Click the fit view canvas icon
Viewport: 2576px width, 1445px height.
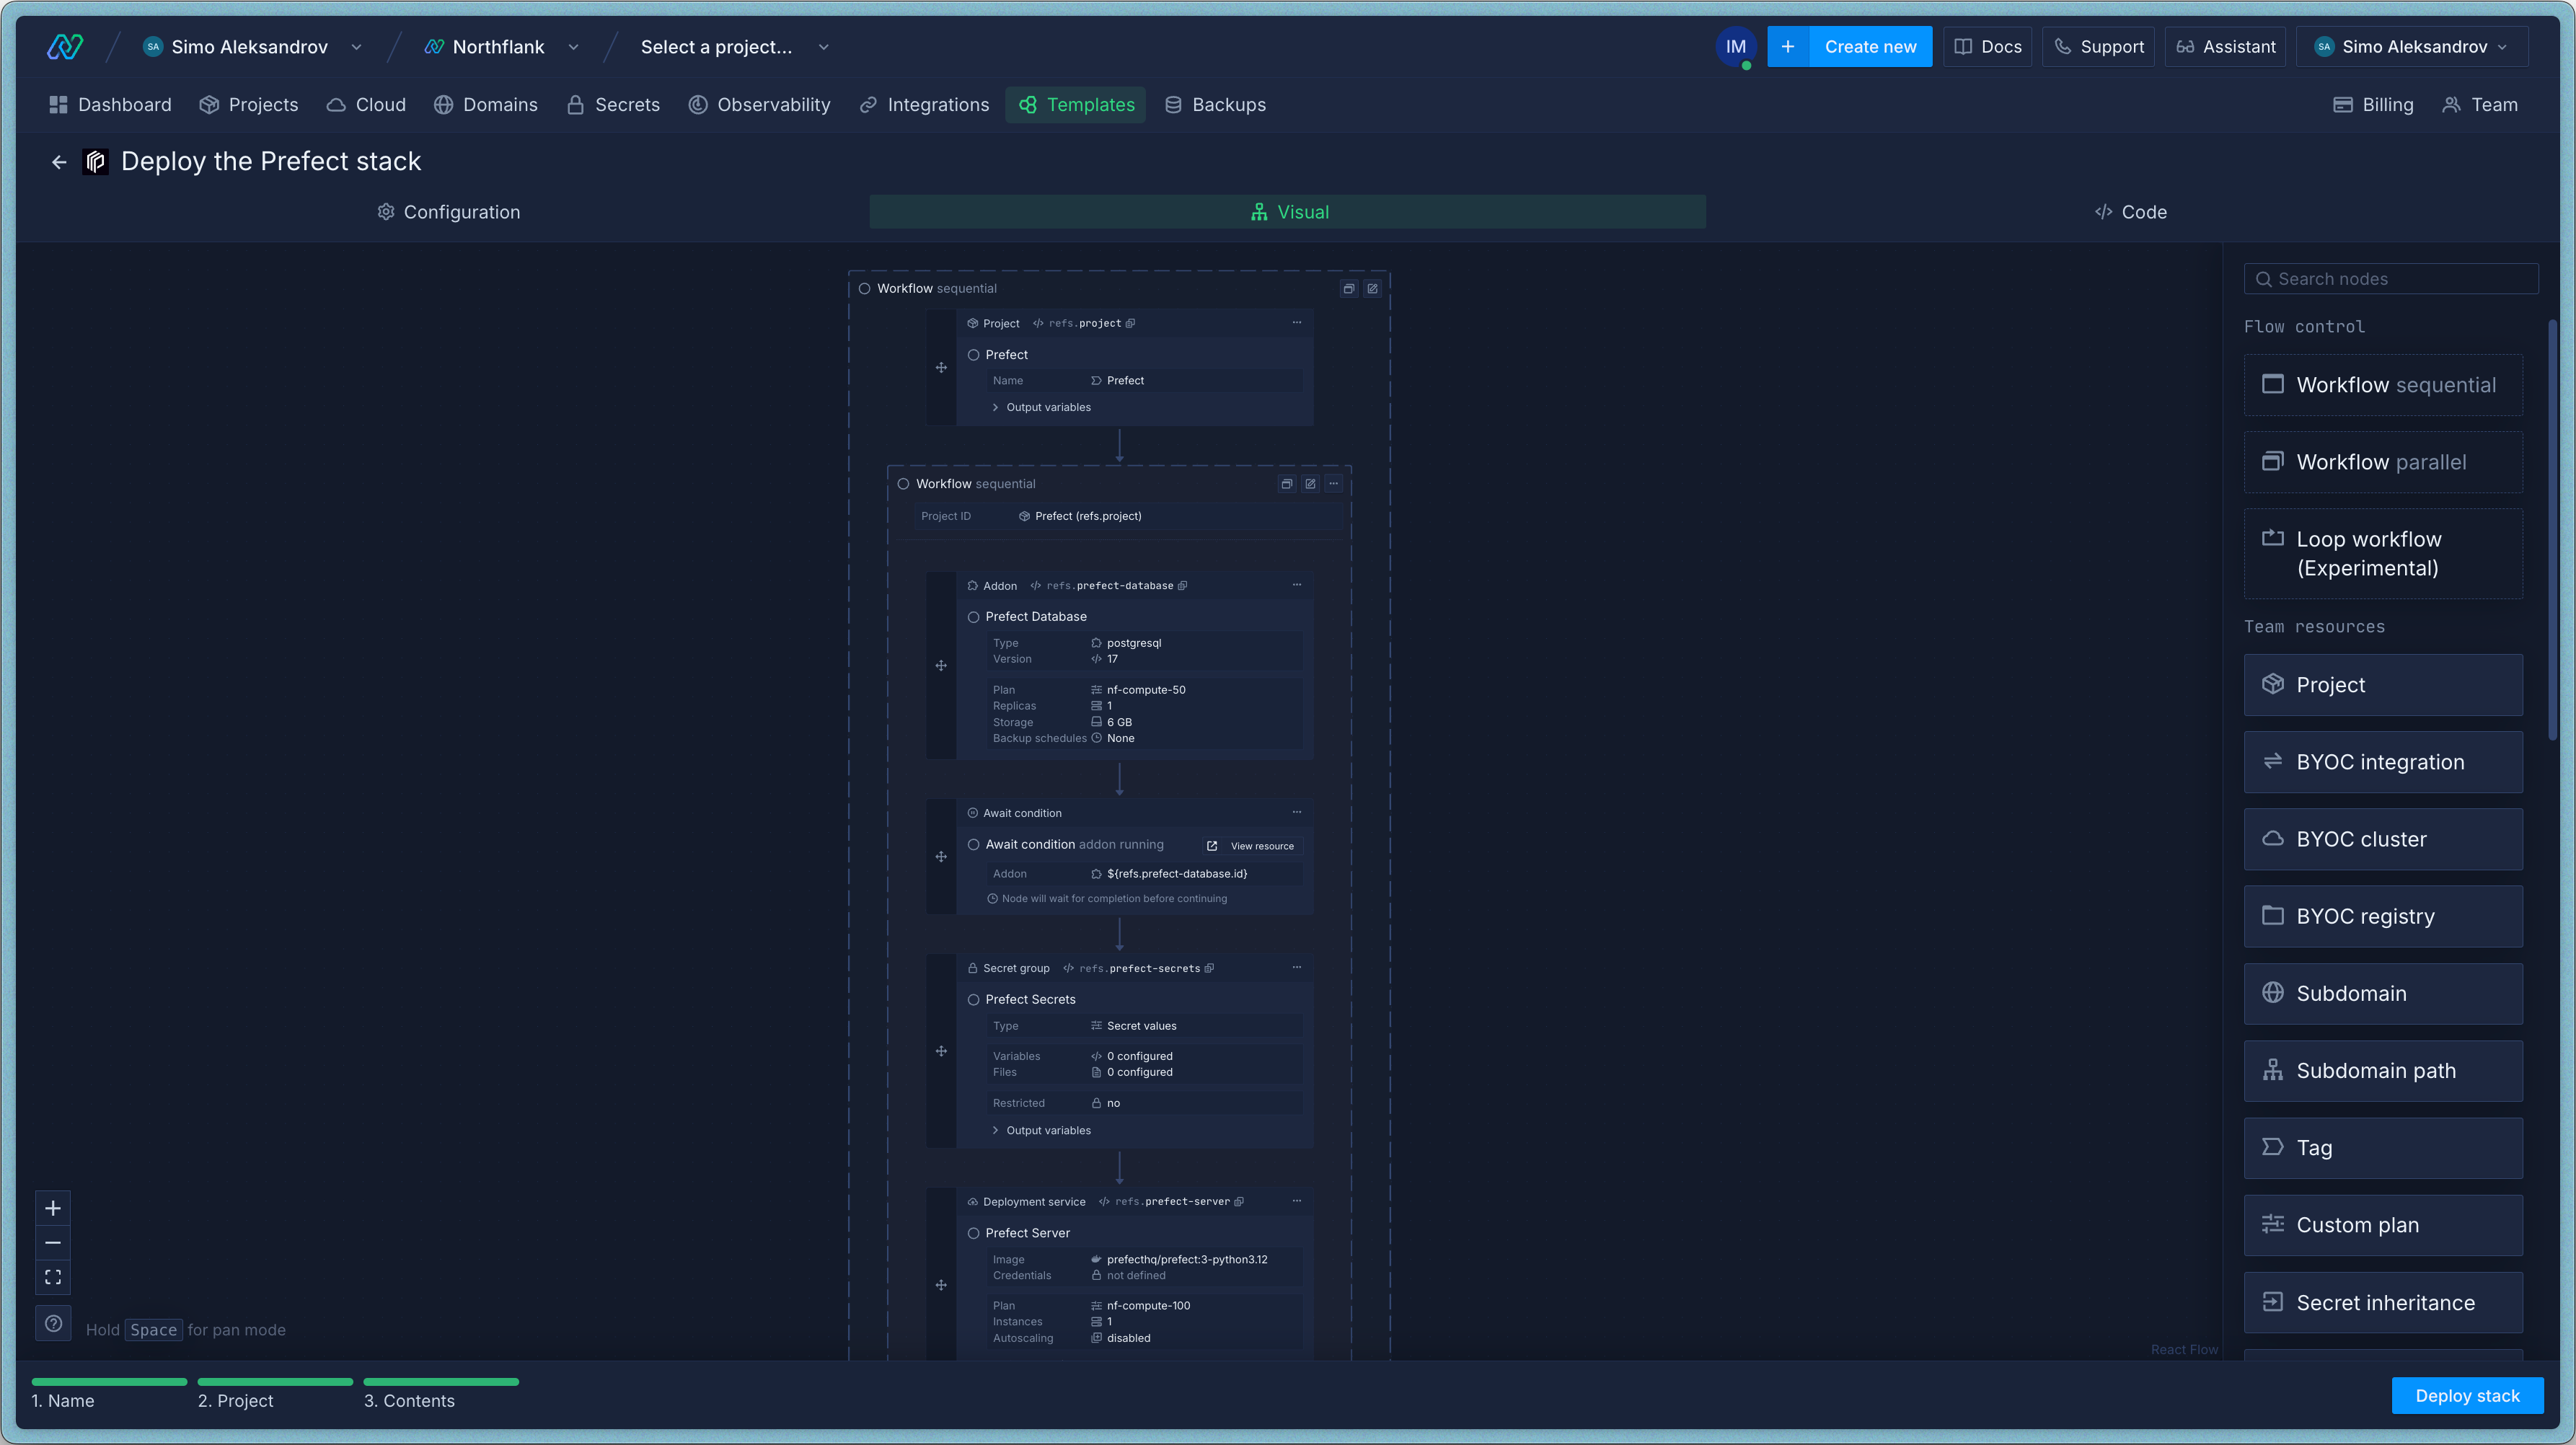(x=53, y=1277)
